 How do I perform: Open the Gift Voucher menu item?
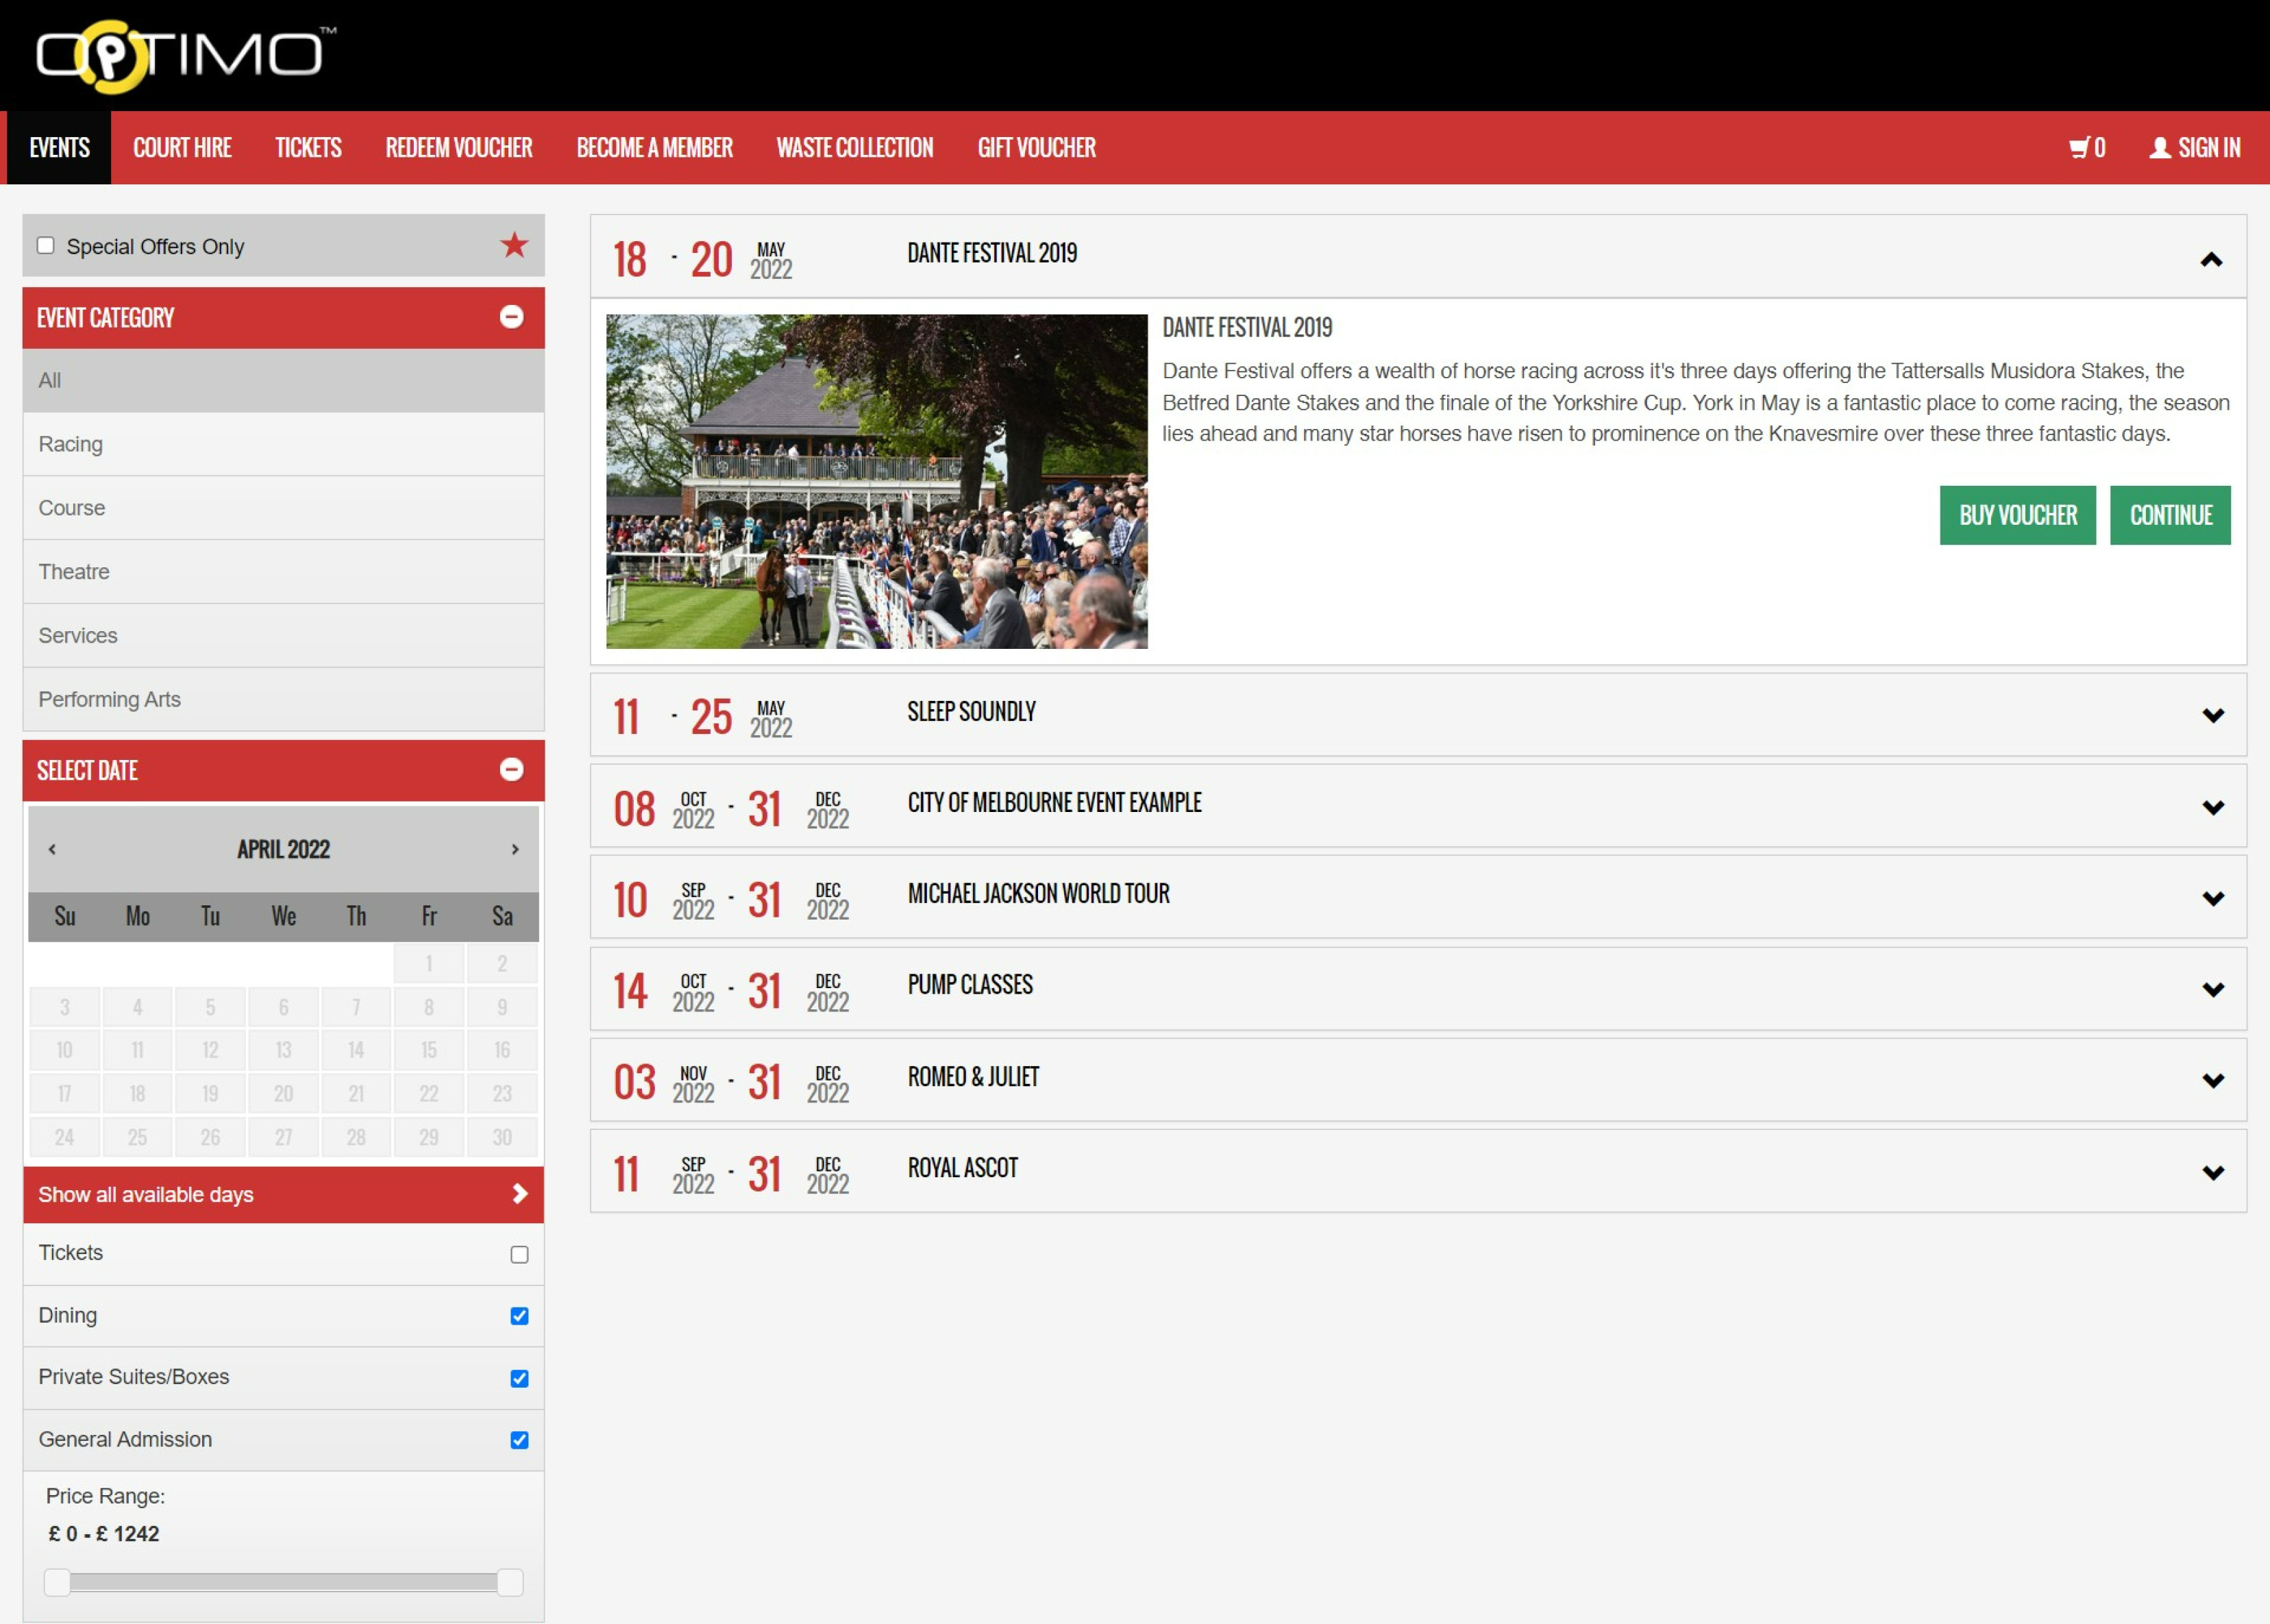(x=1036, y=148)
